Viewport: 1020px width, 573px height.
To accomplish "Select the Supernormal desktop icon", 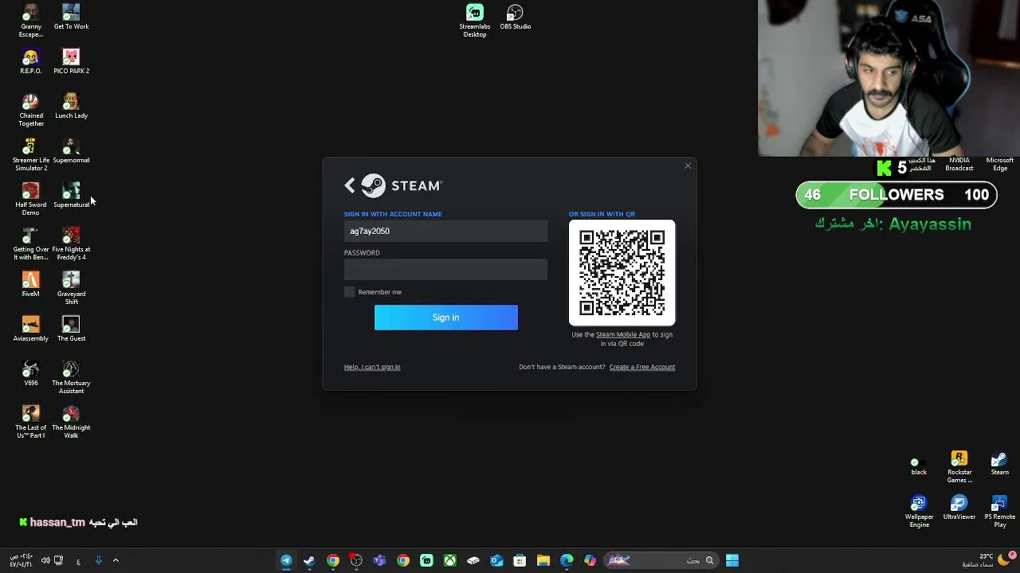I will click(71, 151).
